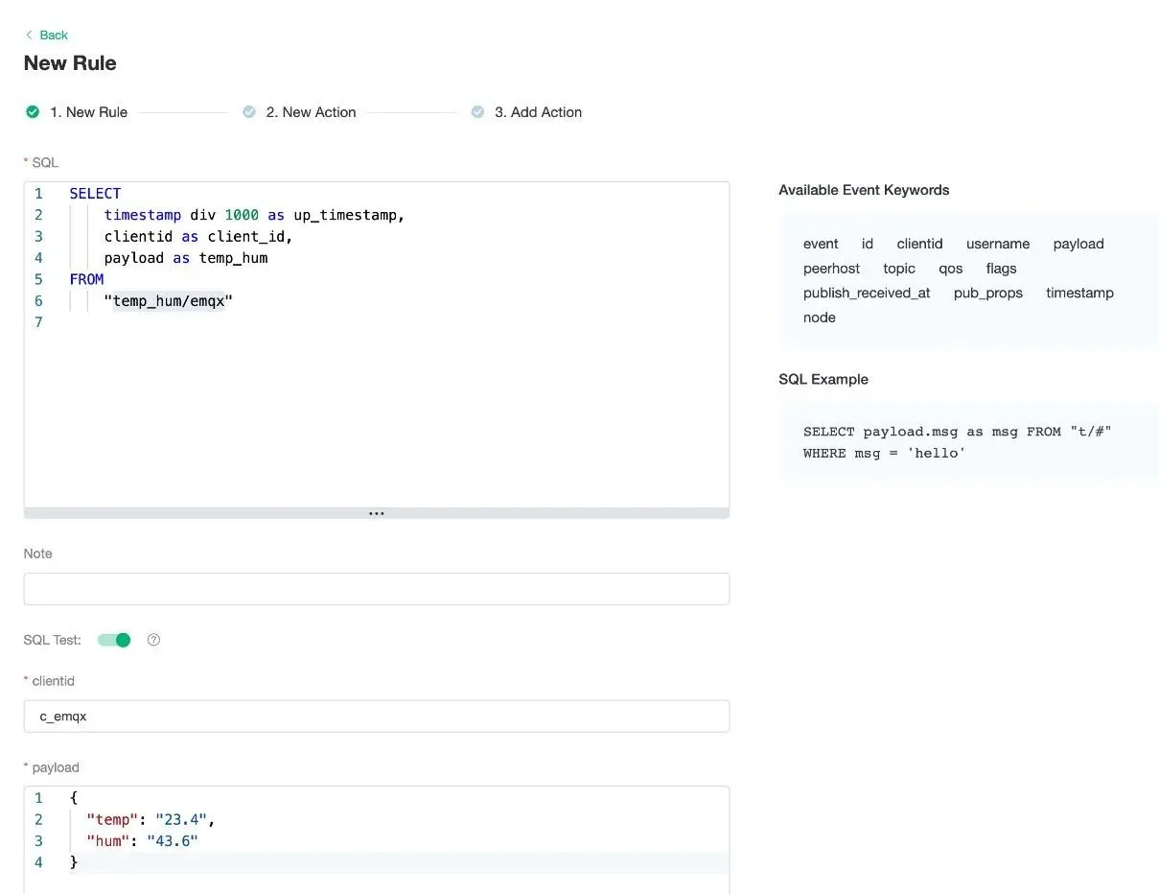
Task: Toggle the SQL Test switch off
Action: pyautogui.click(x=114, y=640)
